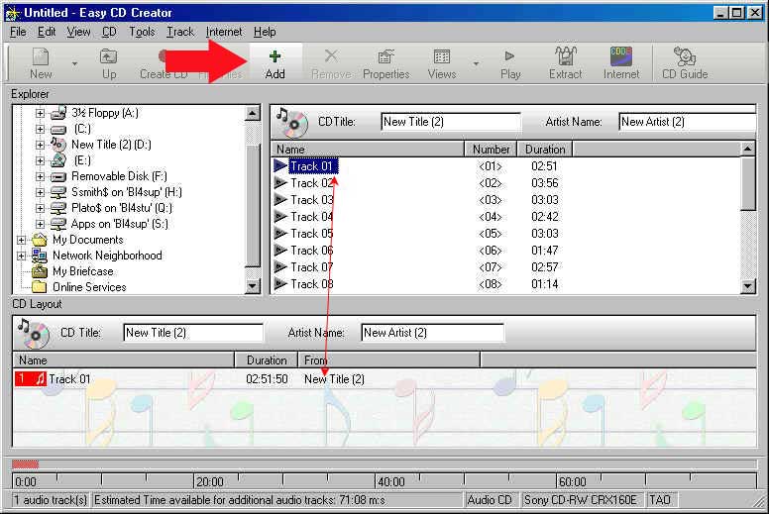The width and height of the screenshot is (769, 514).
Task: Sort source tracks by Number column
Action: point(491,149)
